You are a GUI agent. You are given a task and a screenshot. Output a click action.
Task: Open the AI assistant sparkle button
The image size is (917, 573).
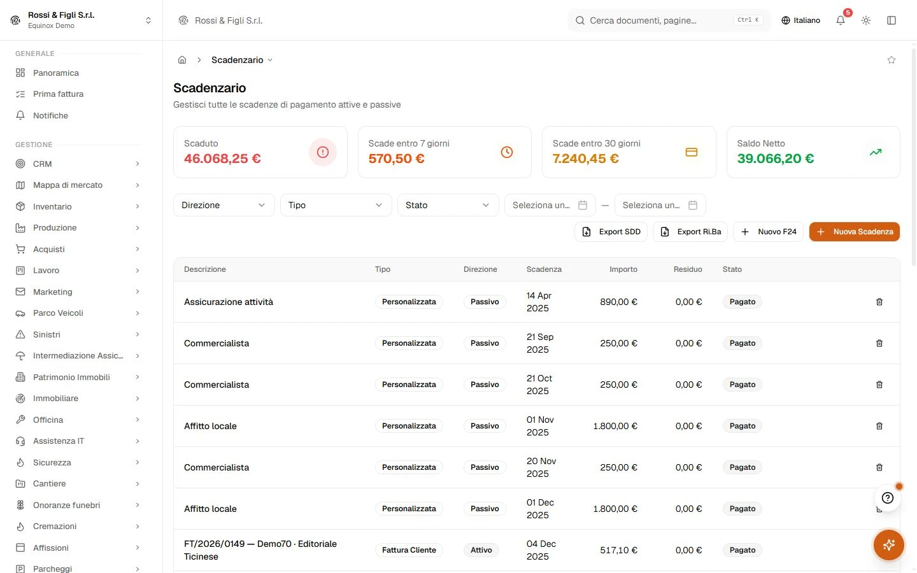tap(889, 545)
